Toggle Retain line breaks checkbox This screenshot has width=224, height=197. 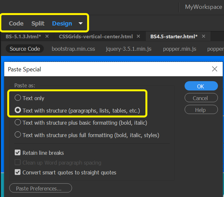(18, 153)
